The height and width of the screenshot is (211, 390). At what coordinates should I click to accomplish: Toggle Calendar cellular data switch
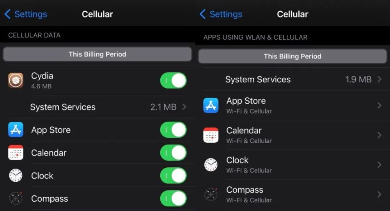[174, 152]
